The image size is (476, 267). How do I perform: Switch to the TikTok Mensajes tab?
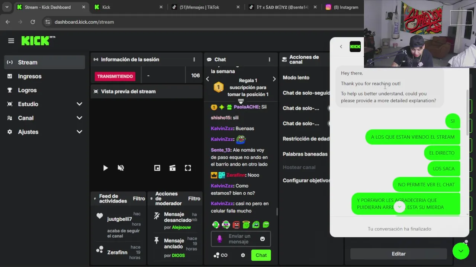(205, 7)
